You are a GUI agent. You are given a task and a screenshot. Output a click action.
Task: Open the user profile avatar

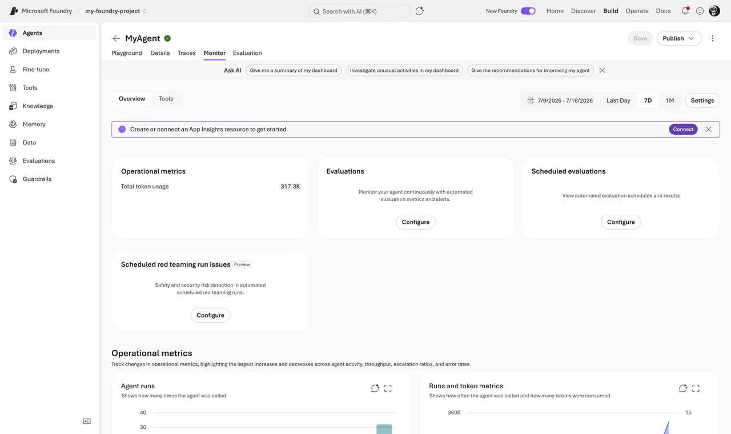click(714, 11)
